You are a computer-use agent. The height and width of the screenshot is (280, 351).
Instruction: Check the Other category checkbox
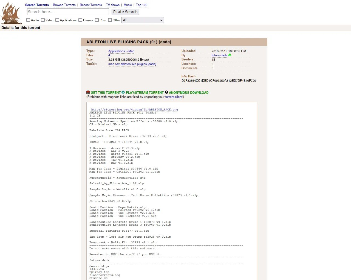(x=110, y=20)
